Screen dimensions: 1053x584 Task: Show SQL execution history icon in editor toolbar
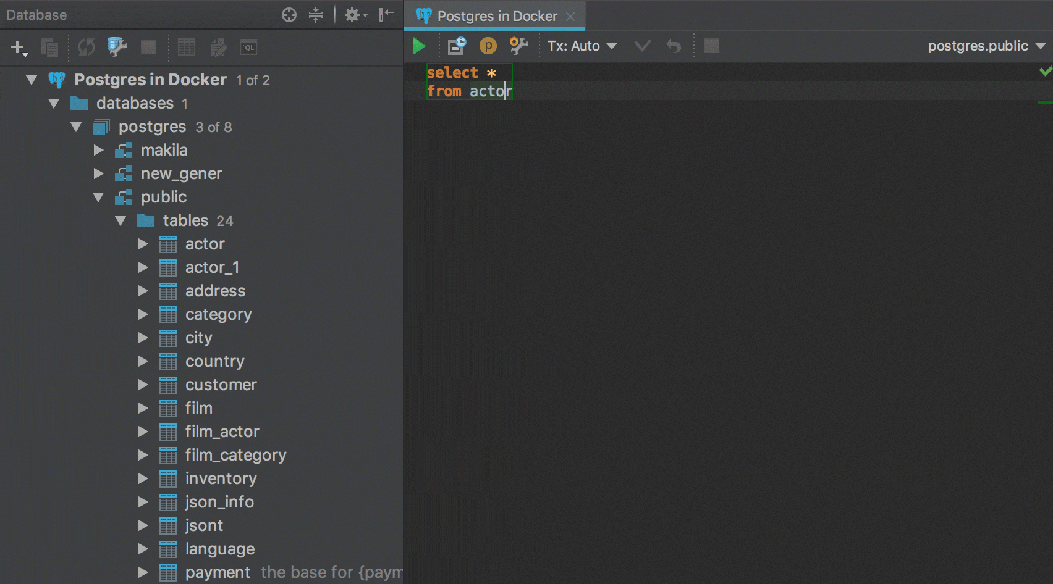point(455,45)
